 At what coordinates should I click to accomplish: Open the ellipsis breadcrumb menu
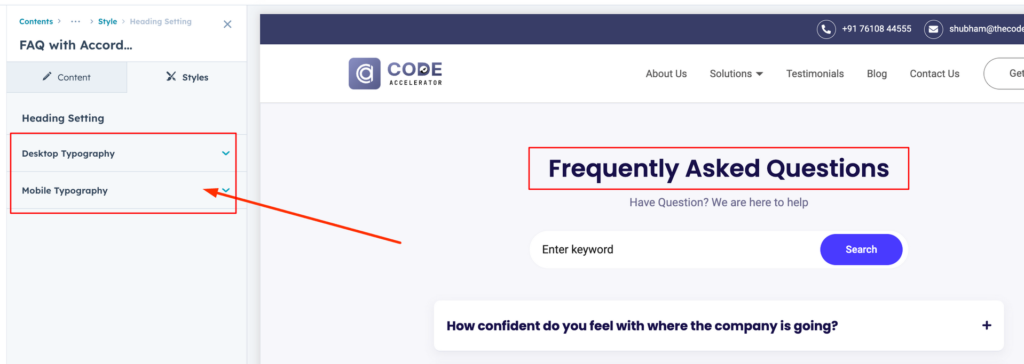click(x=75, y=21)
